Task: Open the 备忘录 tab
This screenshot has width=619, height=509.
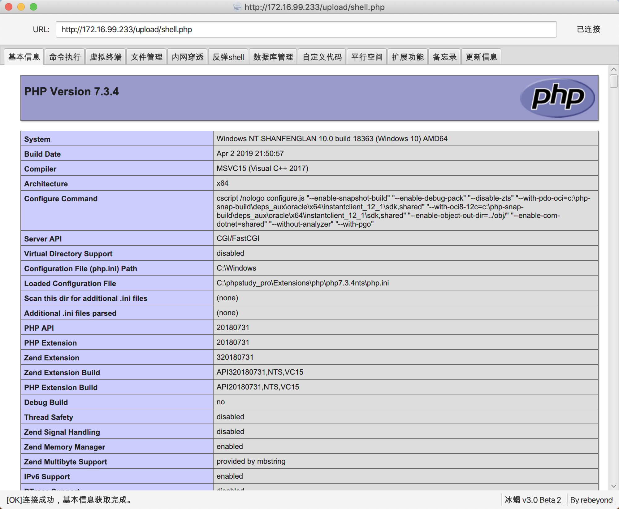Action: tap(444, 57)
